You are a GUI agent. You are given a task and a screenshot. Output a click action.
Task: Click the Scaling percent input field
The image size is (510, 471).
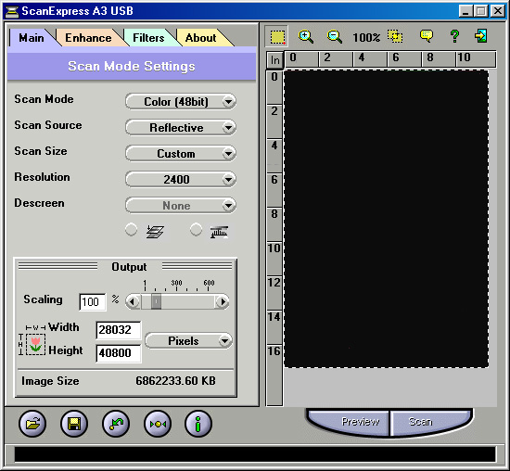[x=93, y=302]
